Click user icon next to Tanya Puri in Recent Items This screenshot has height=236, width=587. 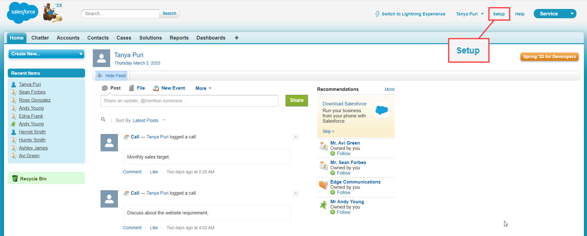(x=14, y=84)
